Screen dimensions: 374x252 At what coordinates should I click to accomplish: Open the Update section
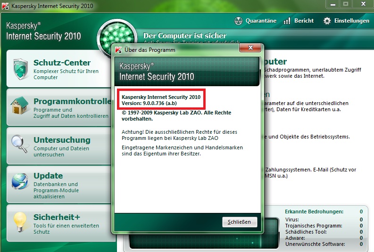[58, 185]
